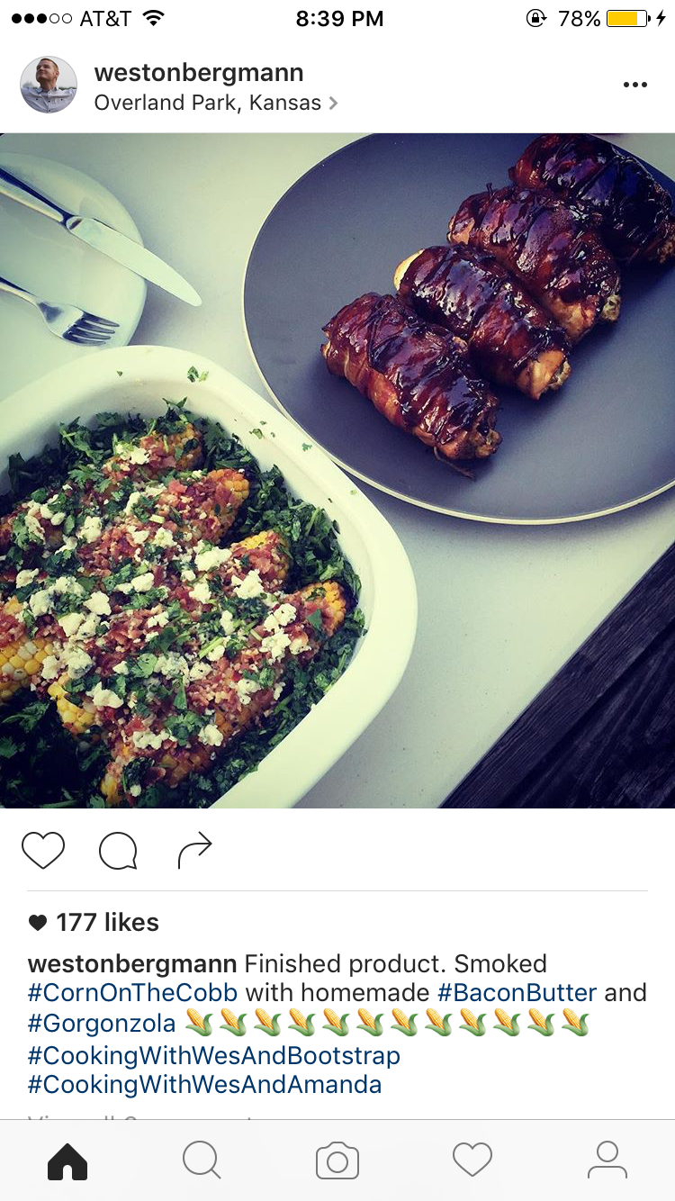Screen dimensions: 675x1201
Task: Expand location via chevron next to Kansas
Action: (333, 104)
